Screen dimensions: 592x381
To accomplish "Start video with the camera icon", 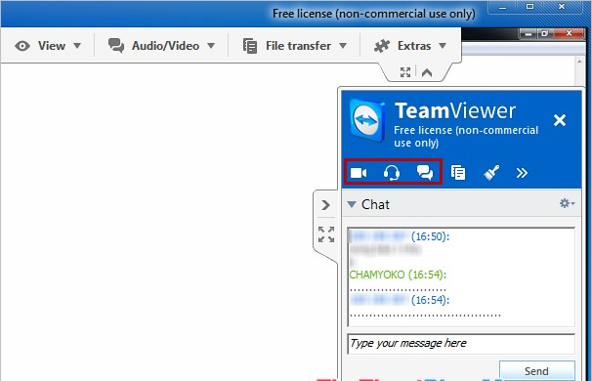I will [x=359, y=173].
